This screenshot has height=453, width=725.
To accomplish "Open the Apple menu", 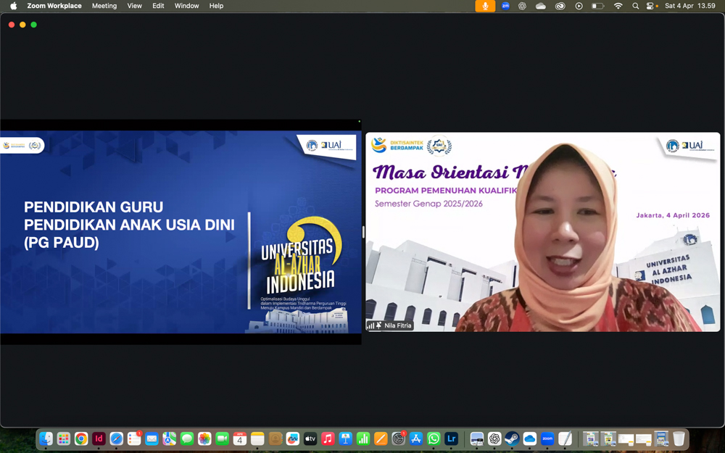I will pos(13,6).
